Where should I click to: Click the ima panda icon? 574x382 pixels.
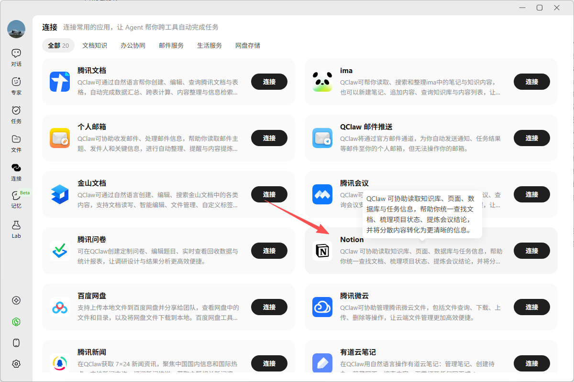(x=322, y=82)
